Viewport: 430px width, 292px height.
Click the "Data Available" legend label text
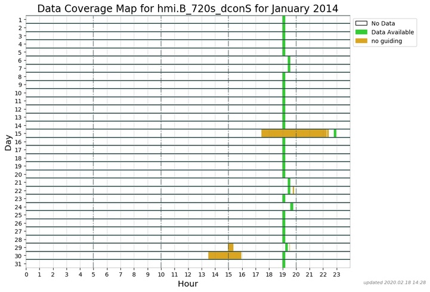[x=392, y=32]
